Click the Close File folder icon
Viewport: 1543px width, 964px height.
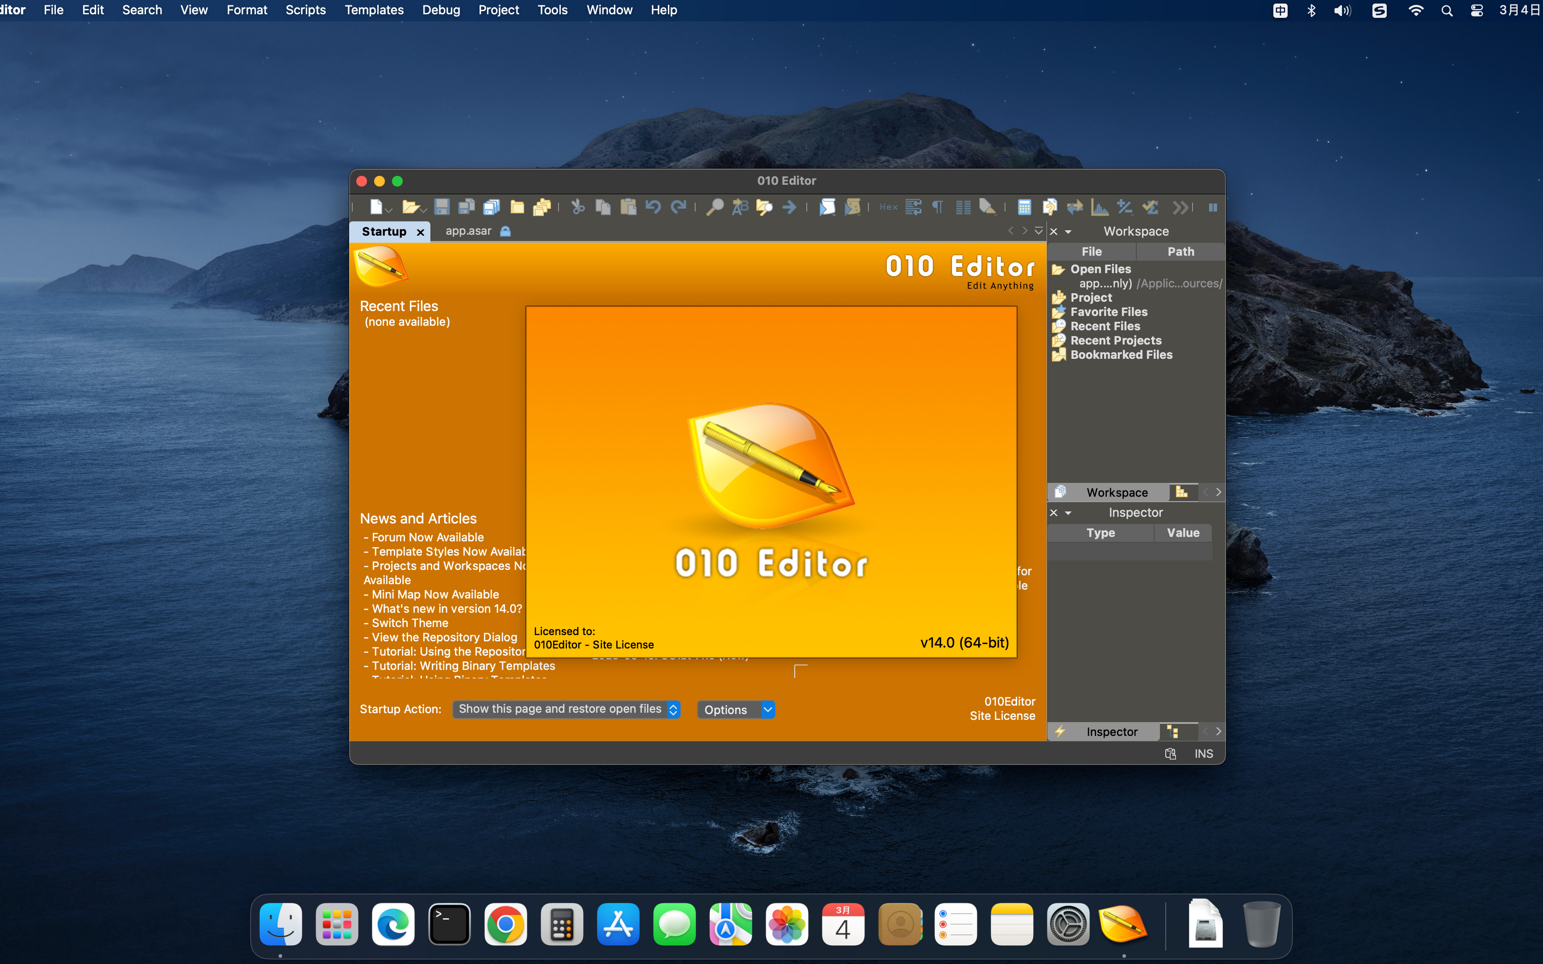pyautogui.click(x=517, y=207)
